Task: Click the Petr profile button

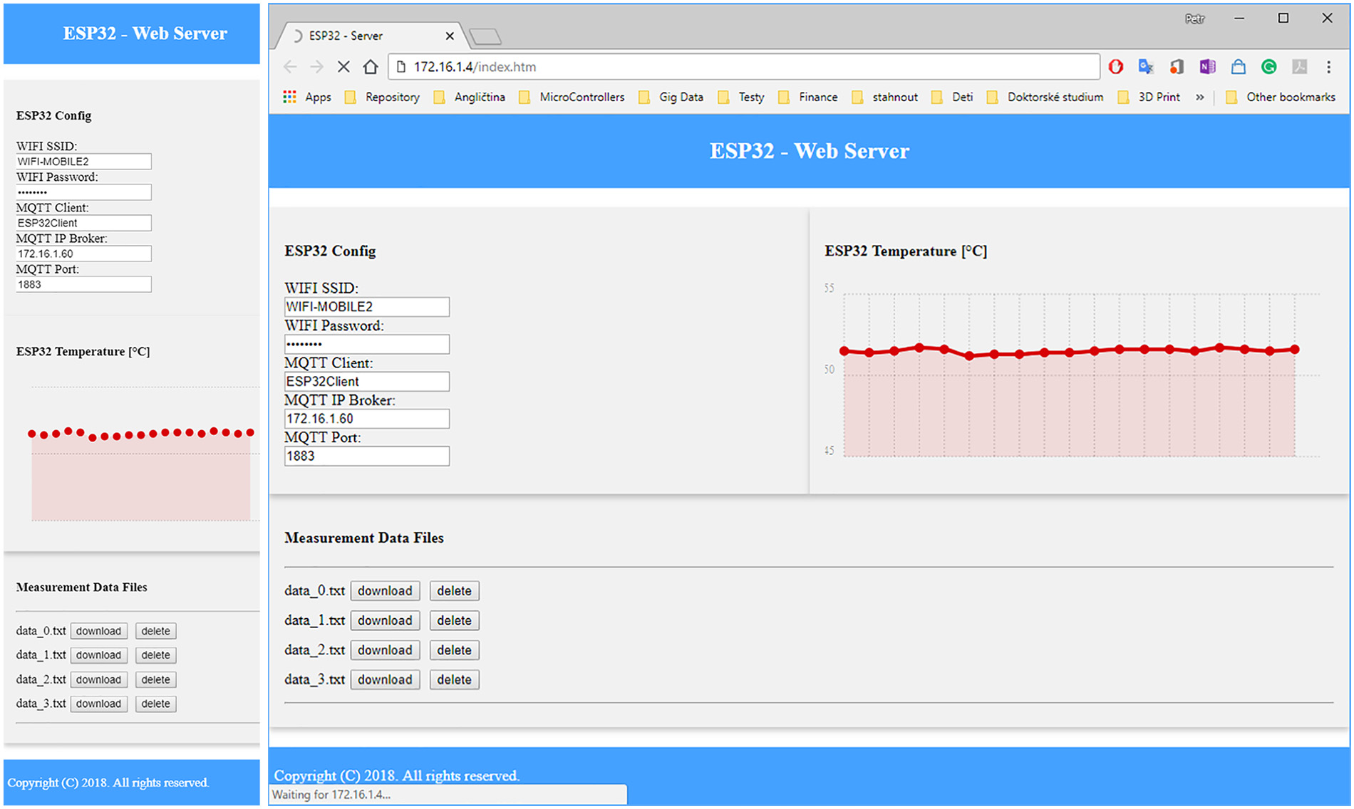Action: 1195,19
